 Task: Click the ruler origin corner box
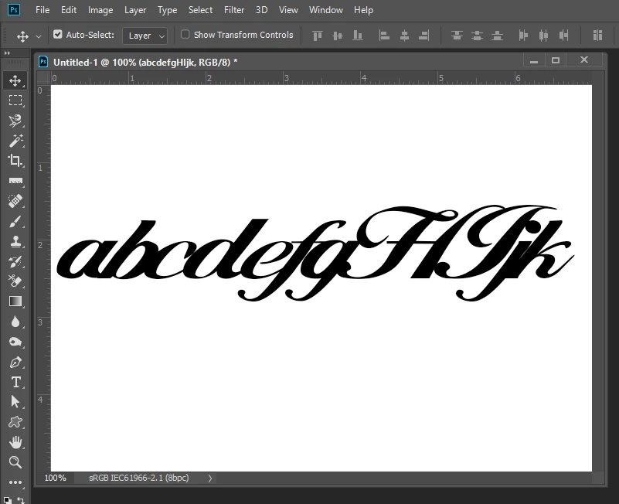(x=43, y=78)
